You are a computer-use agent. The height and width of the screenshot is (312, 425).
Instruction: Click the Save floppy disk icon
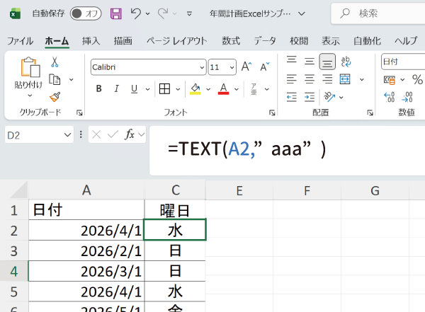pyautogui.click(x=116, y=13)
